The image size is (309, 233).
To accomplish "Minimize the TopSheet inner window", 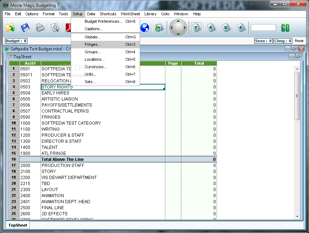I will click(292, 57).
